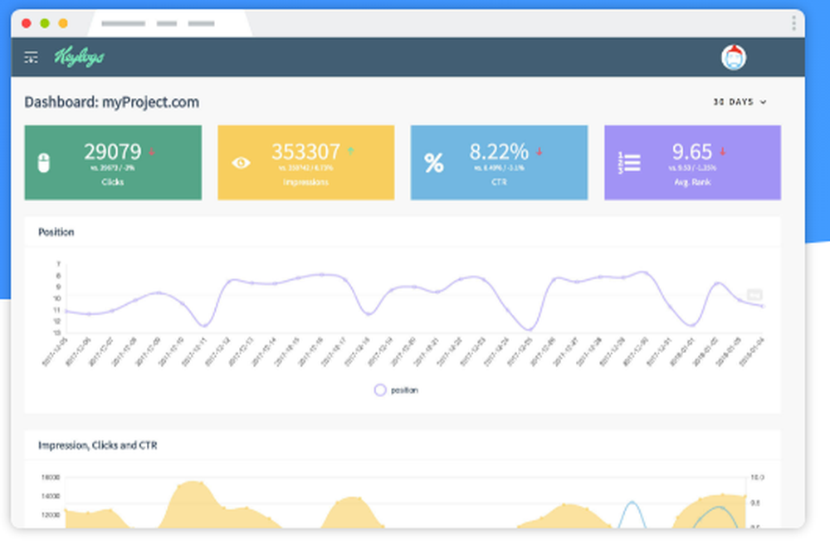Click the 16000 axis label on lower chart

coord(51,478)
